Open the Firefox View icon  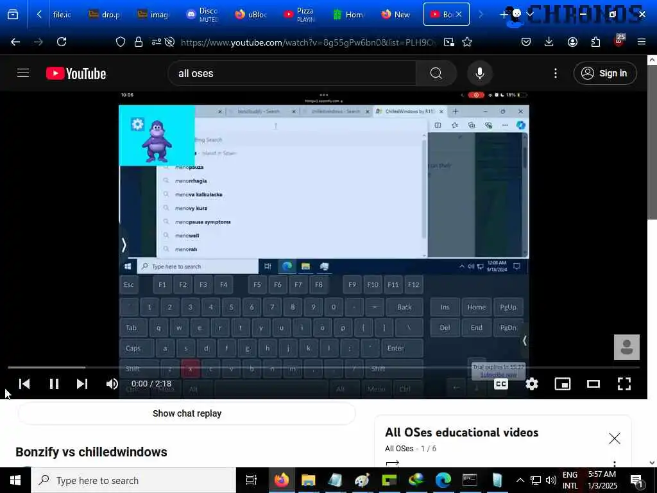tap(13, 15)
